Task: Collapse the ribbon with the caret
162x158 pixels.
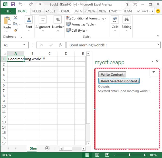Action: [x=158, y=36]
